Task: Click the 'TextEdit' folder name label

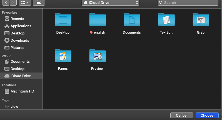Action: 166,32
